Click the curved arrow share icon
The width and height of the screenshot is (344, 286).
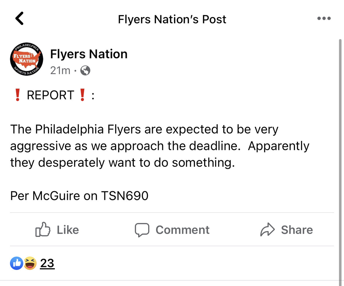coord(267,230)
